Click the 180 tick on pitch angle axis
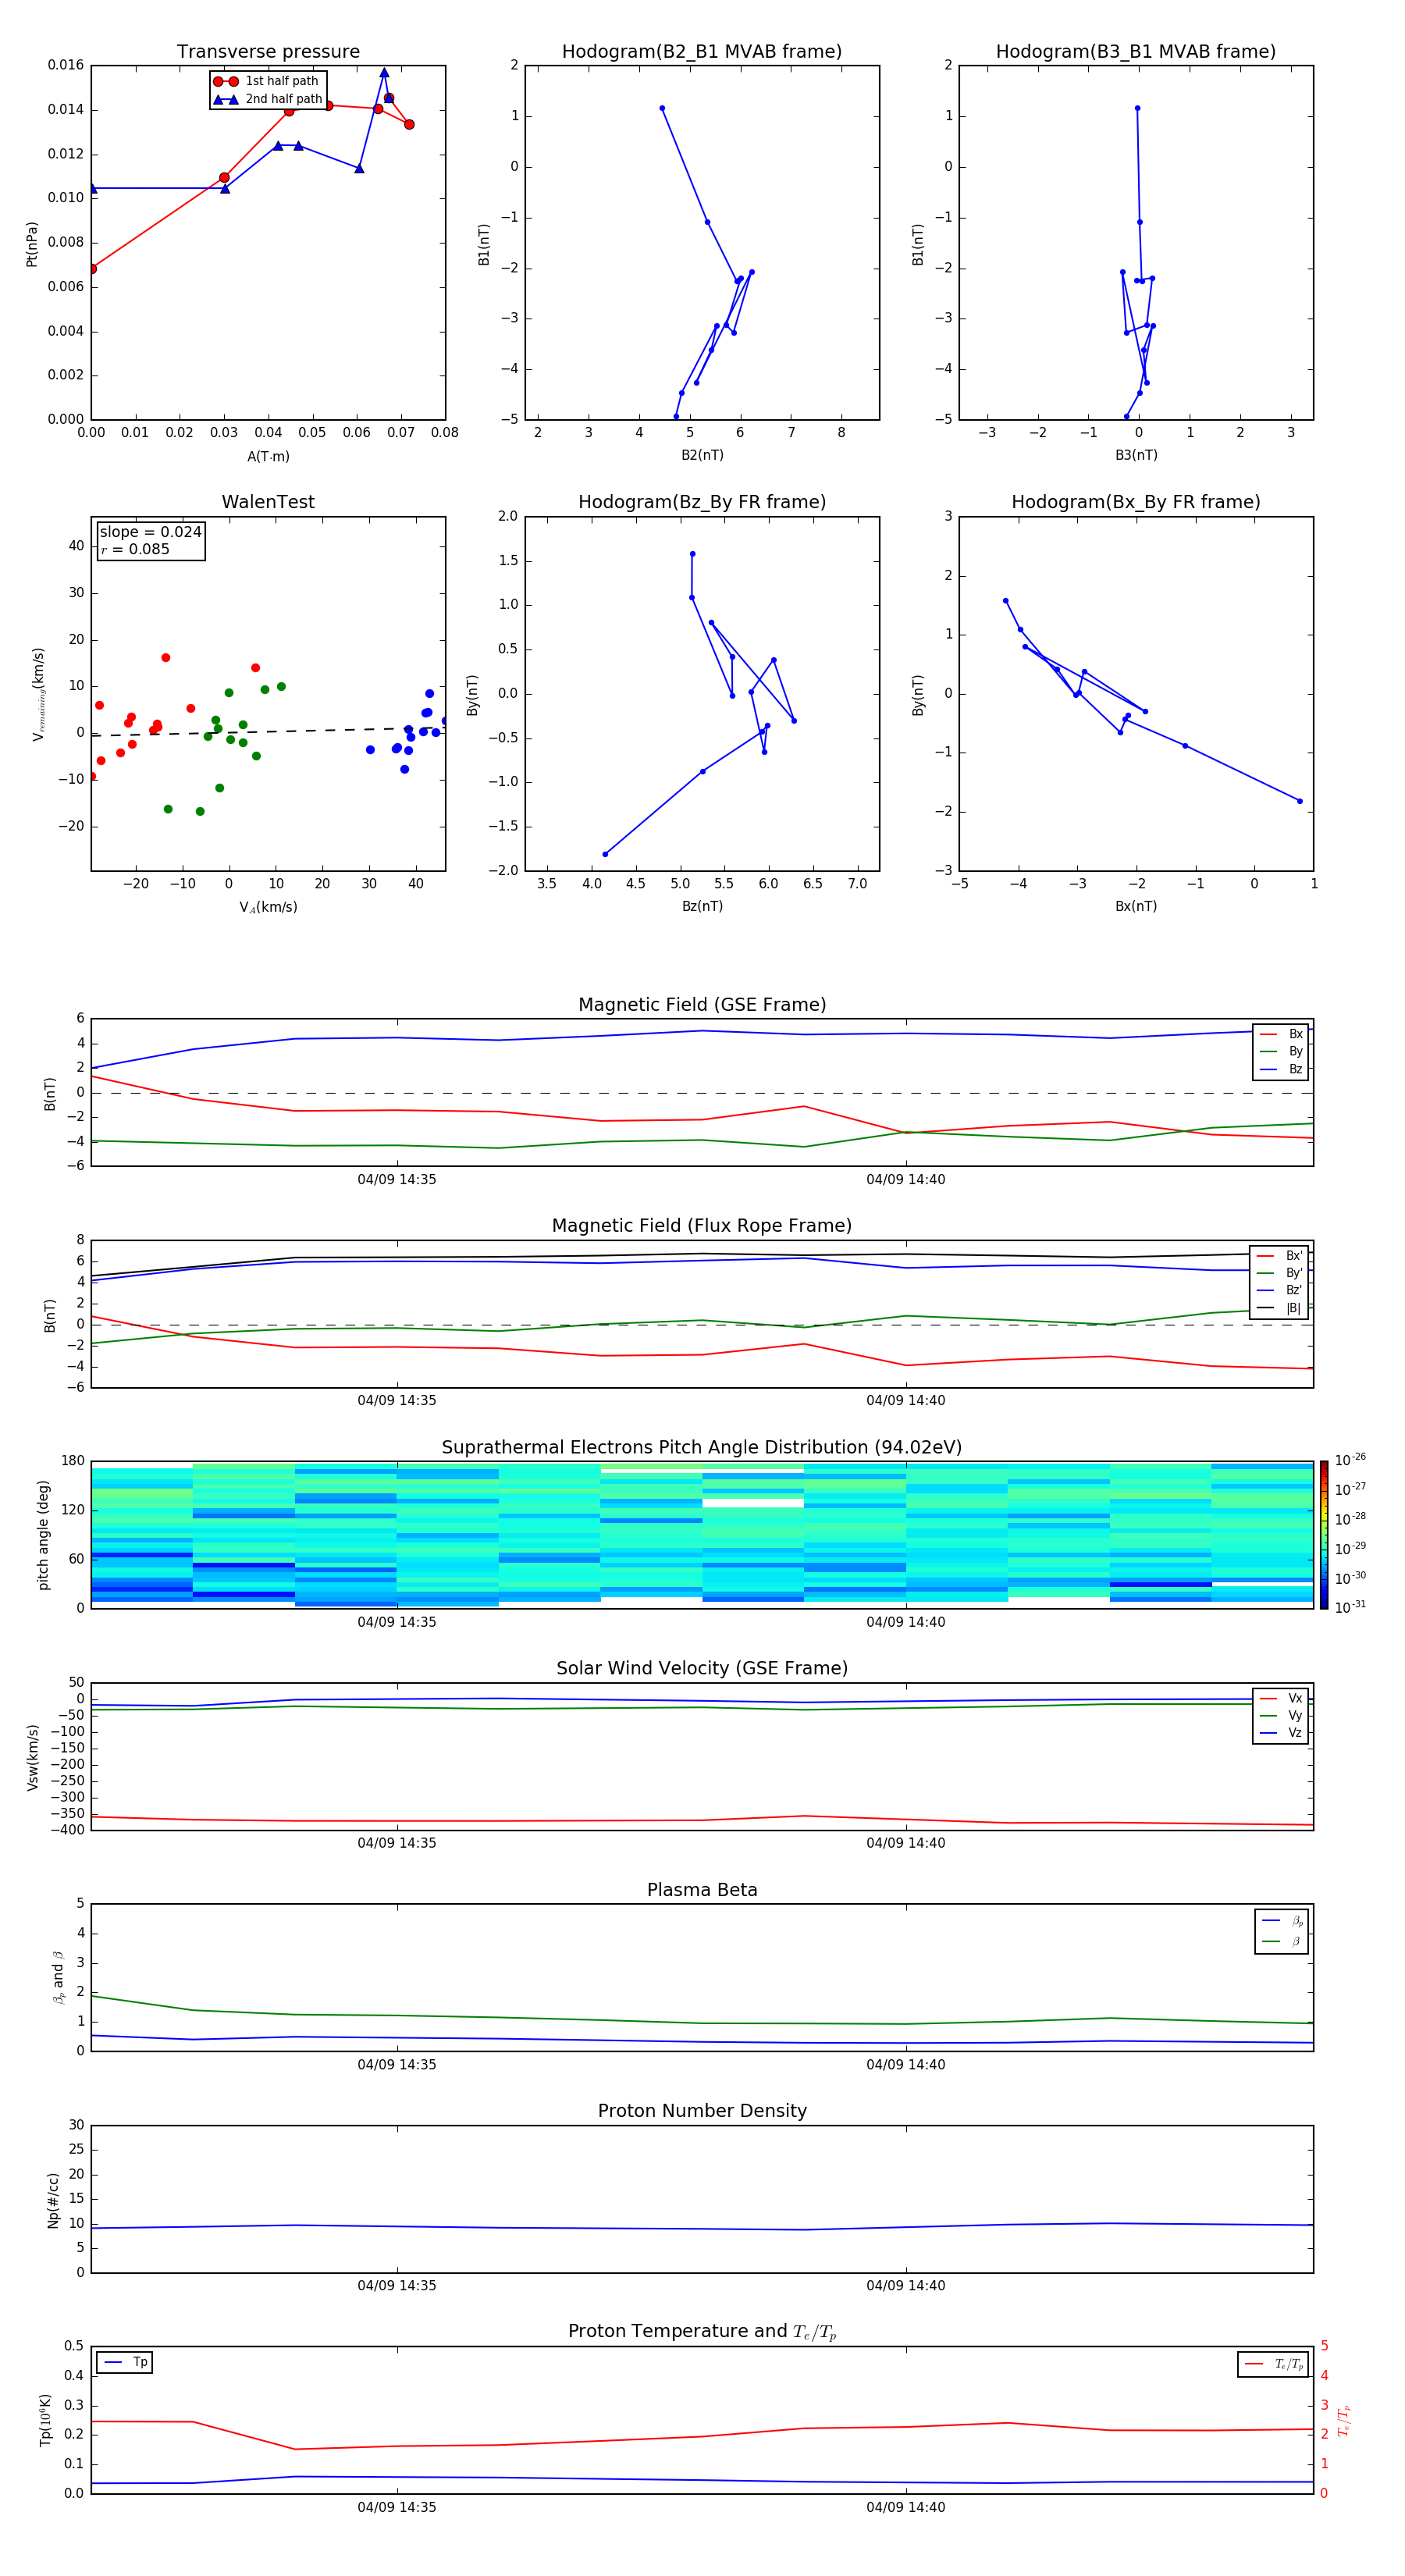 [x=73, y=1461]
